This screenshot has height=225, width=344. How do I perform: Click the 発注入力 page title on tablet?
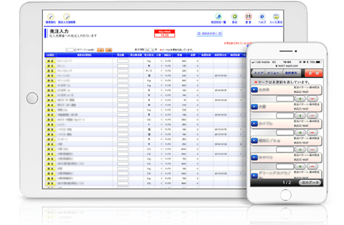click(x=59, y=31)
